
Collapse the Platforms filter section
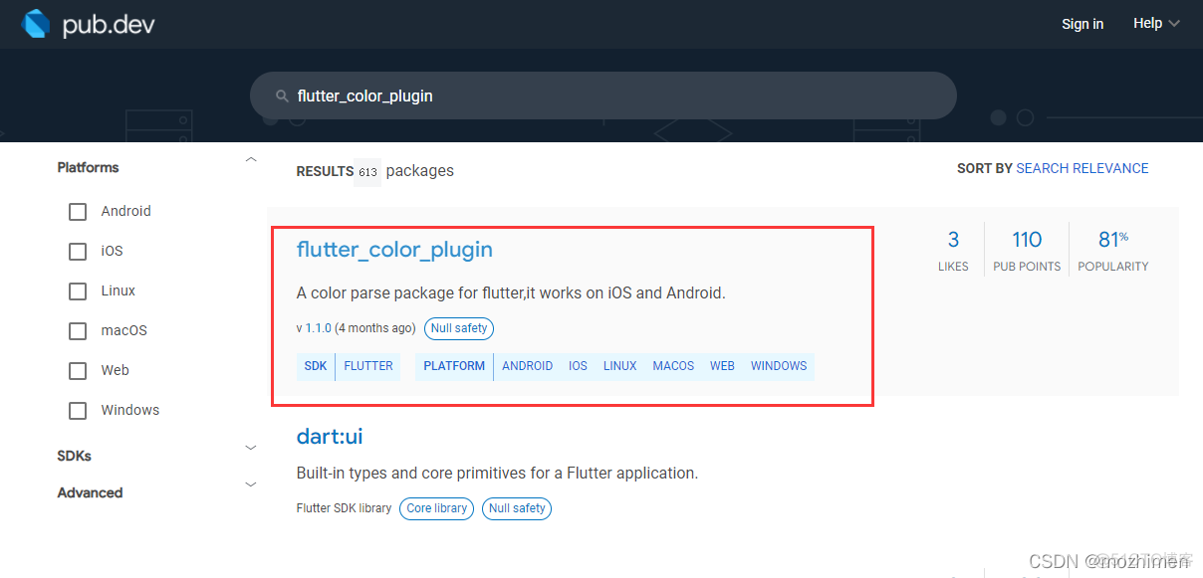tap(251, 159)
